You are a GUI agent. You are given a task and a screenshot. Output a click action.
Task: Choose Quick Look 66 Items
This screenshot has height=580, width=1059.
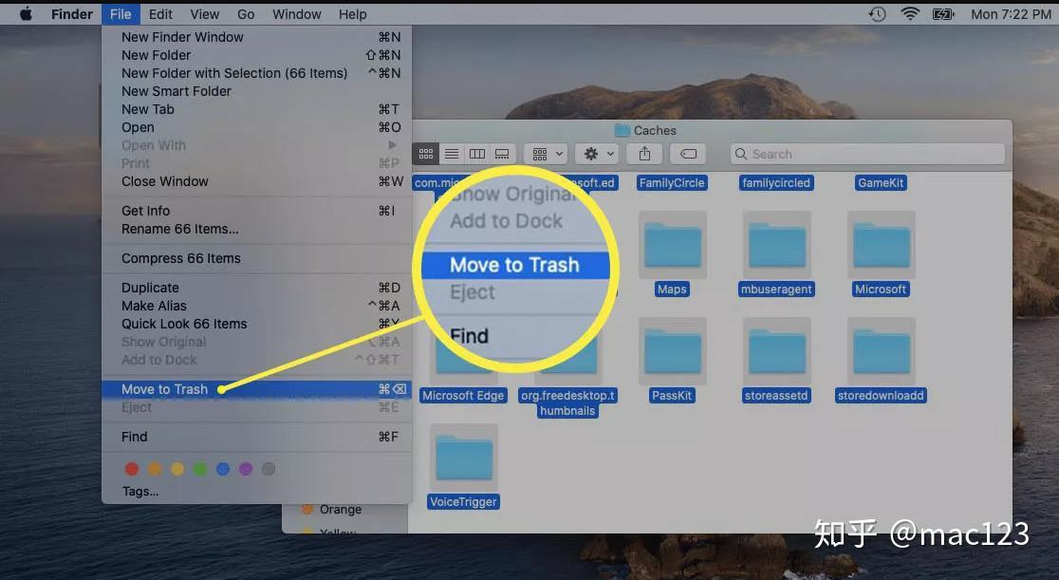(256, 324)
